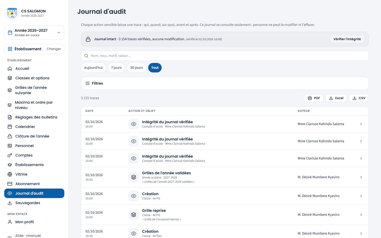Click graduation cap icon for Établissements
The height and width of the screenshot is (238, 381).
coord(10,165)
